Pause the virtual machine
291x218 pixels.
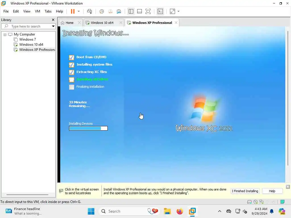click(72, 11)
